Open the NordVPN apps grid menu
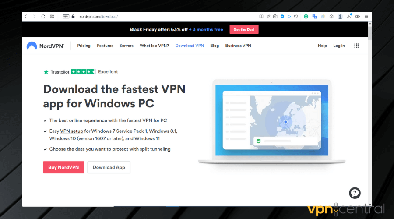Viewport: 394px width, 219px height. pyautogui.click(x=356, y=46)
